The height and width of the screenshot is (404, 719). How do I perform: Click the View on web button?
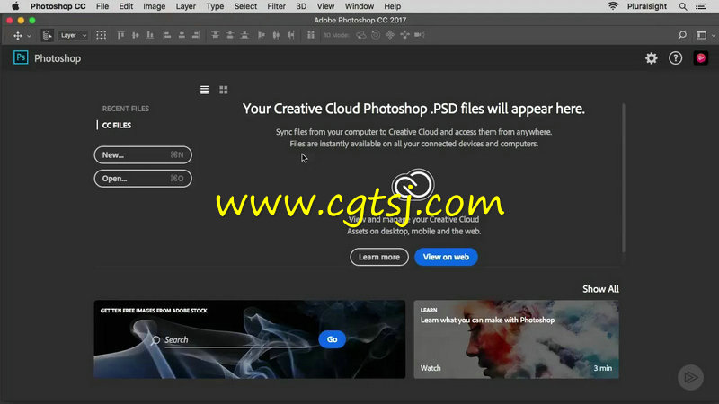click(446, 257)
